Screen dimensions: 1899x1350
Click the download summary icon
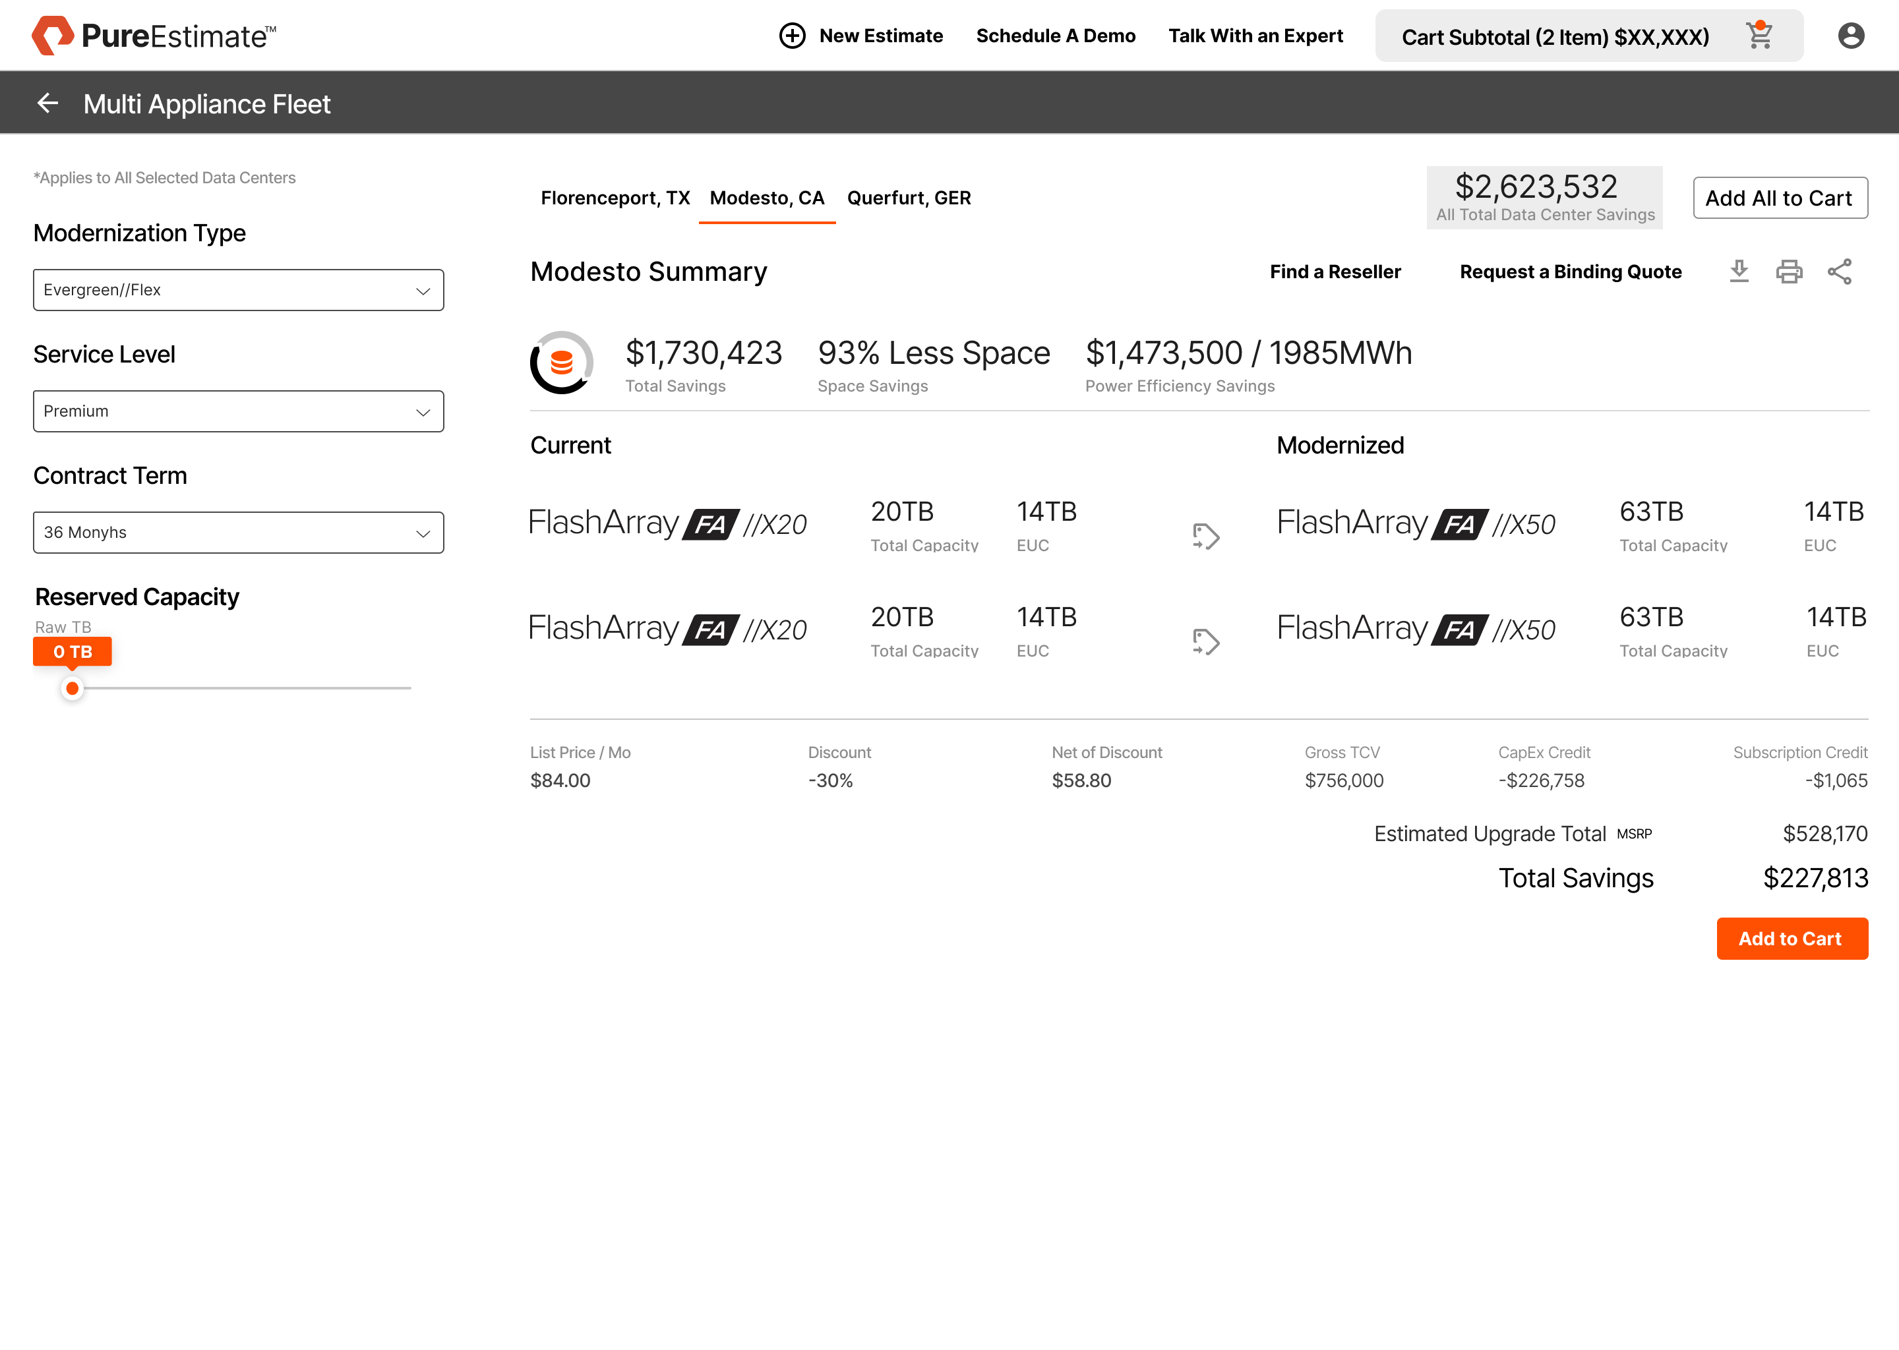coord(1739,271)
